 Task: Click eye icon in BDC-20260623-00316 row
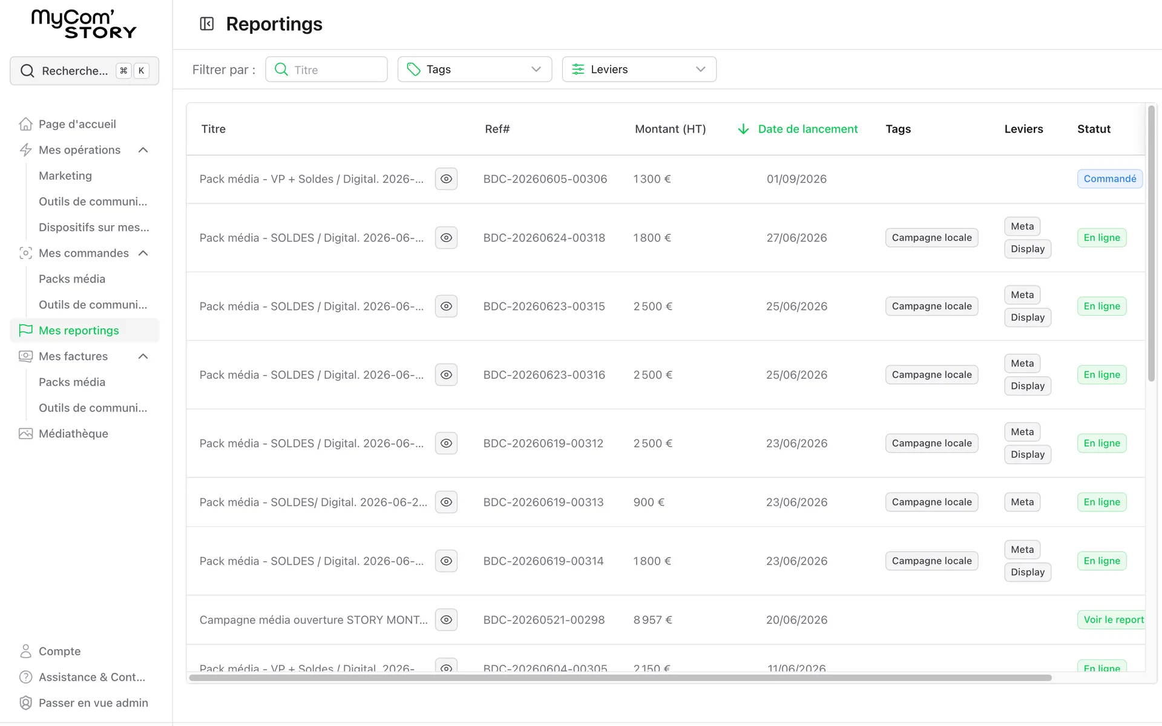446,374
